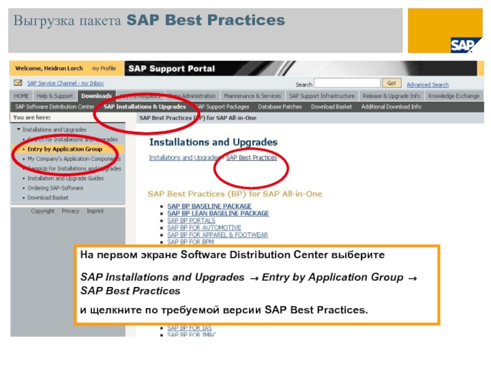This screenshot has height=368, width=491.
Task: Click the Installations and Upgrades breadcrumb link
Action: click(185, 158)
